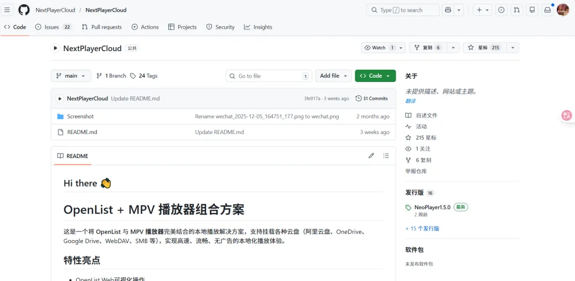
Task: Open the green Code dropdown button
Action: (x=375, y=76)
